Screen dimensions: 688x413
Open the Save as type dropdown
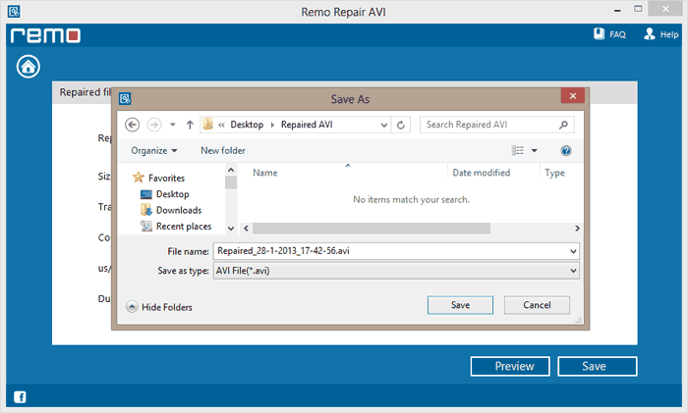click(x=573, y=271)
